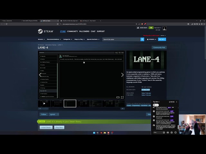Viewport: 206px width, 154px height.
Task: Toggle theater mode in screenshot viewer
Action: point(118,97)
